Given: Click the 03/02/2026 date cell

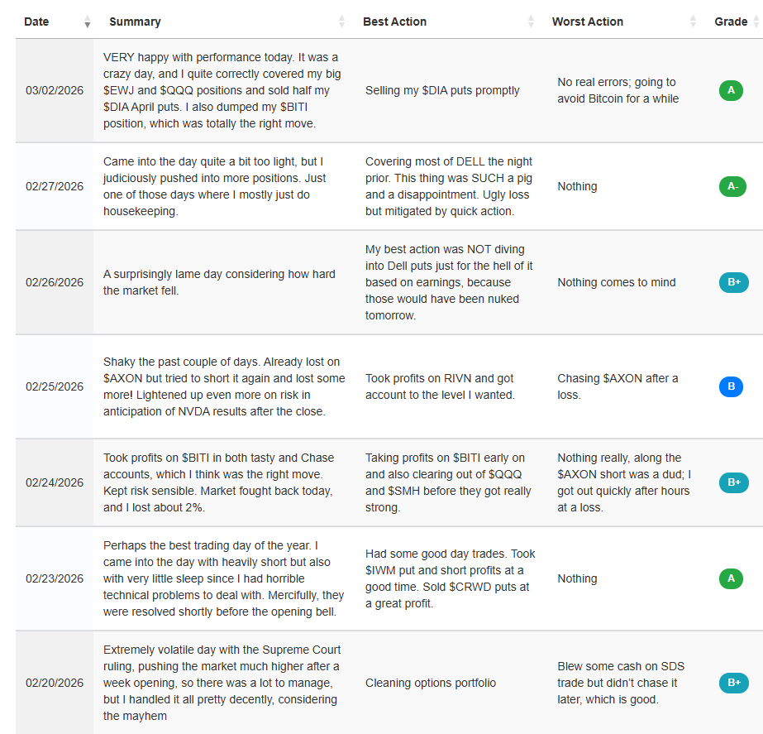Looking at the screenshot, I should (x=55, y=90).
